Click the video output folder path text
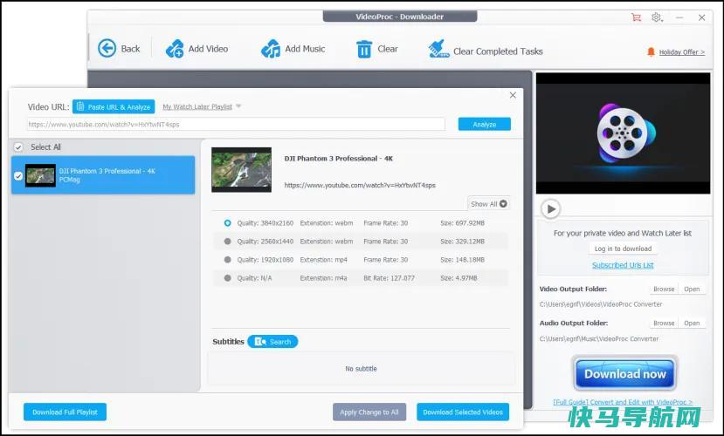 (601, 304)
